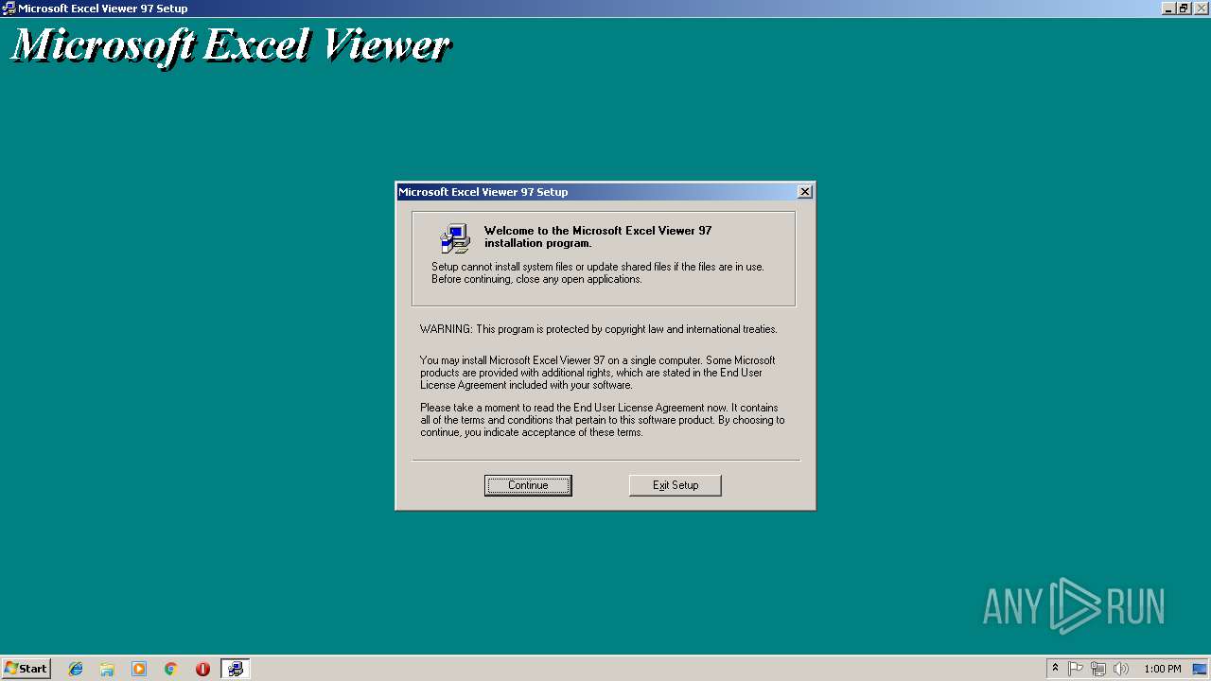
Task: Click the Continue button
Action: 528,485
